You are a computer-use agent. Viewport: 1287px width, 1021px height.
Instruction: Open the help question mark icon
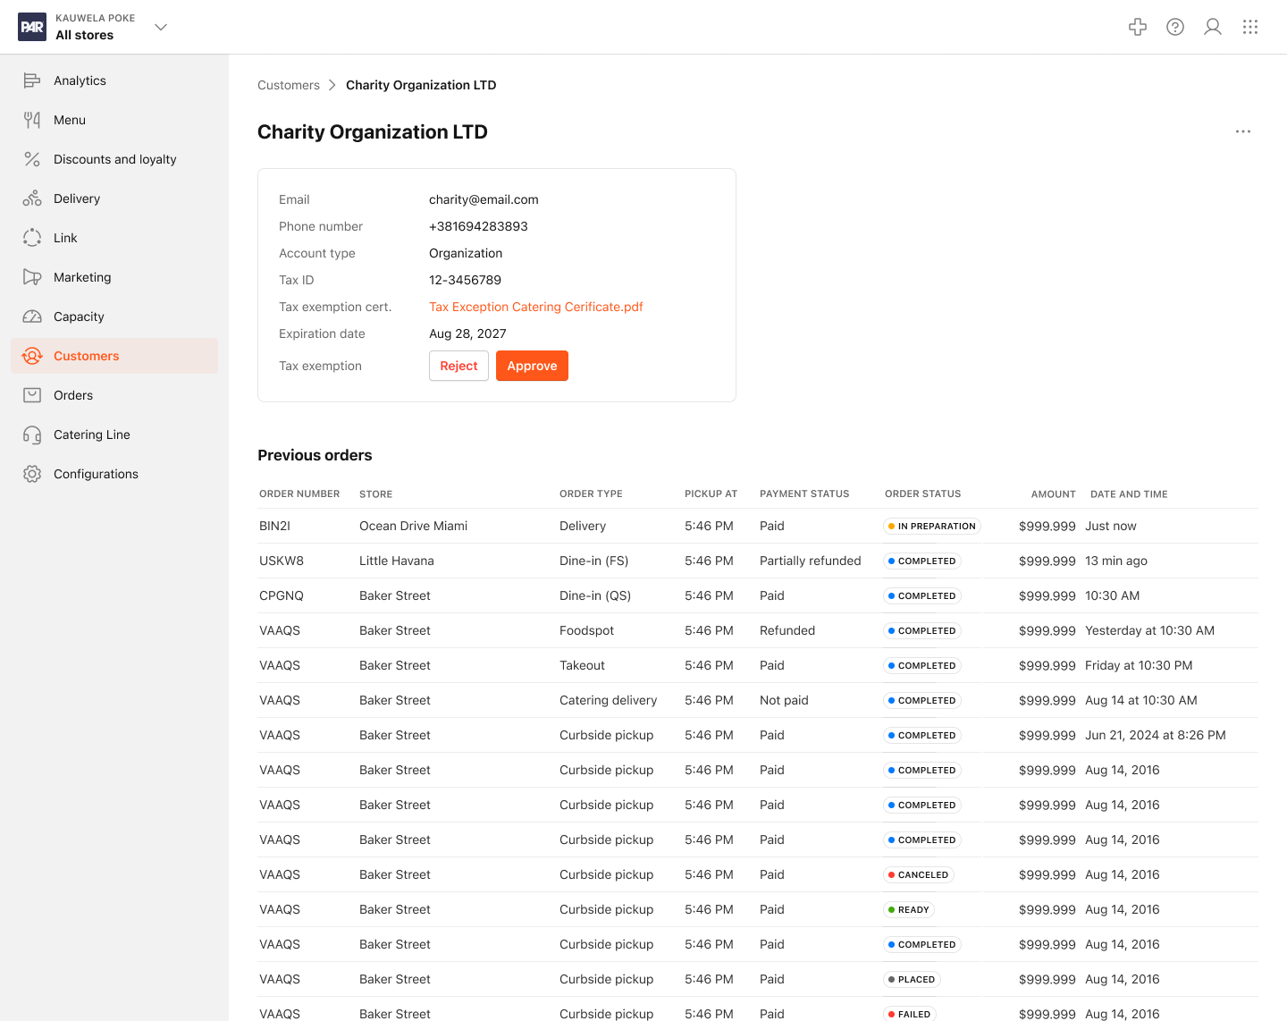click(1175, 27)
